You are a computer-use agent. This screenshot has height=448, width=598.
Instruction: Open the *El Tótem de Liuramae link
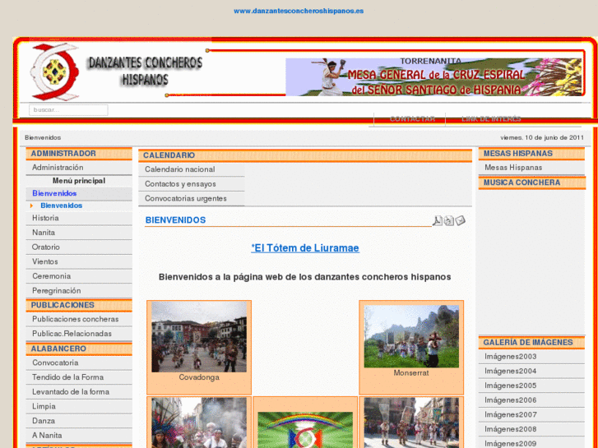[x=305, y=247]
